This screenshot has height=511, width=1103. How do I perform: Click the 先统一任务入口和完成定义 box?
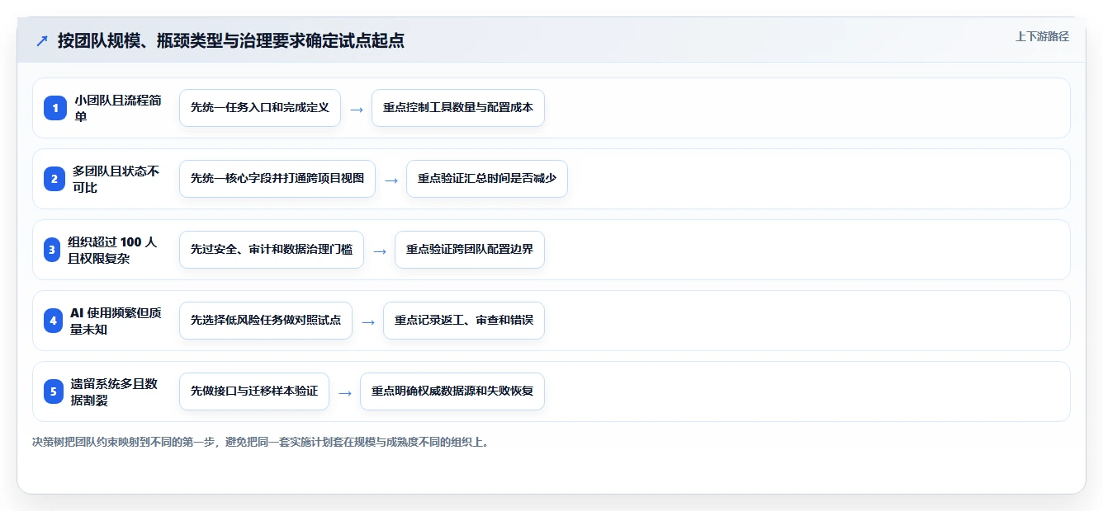pos(260,108)
